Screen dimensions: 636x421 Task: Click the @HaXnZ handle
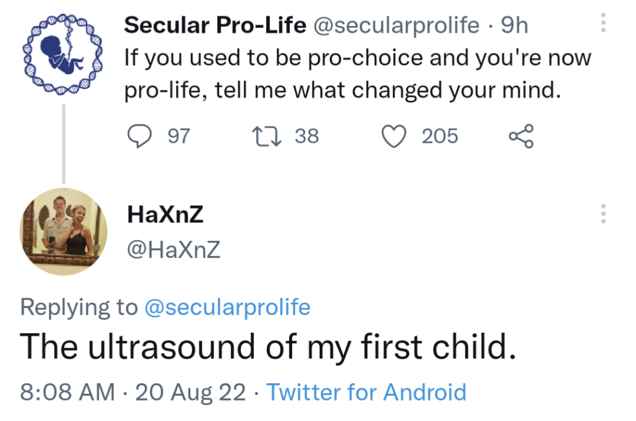(x=174, y=250)
